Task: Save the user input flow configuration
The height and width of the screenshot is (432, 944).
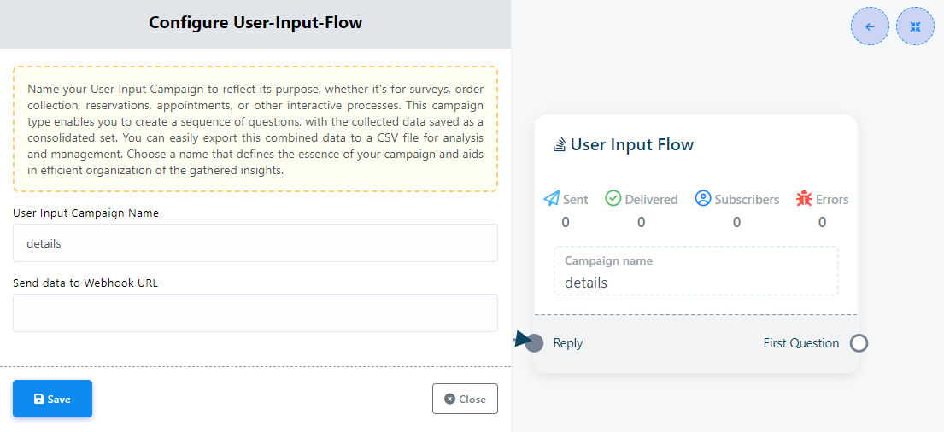Action: coord(52,399)
